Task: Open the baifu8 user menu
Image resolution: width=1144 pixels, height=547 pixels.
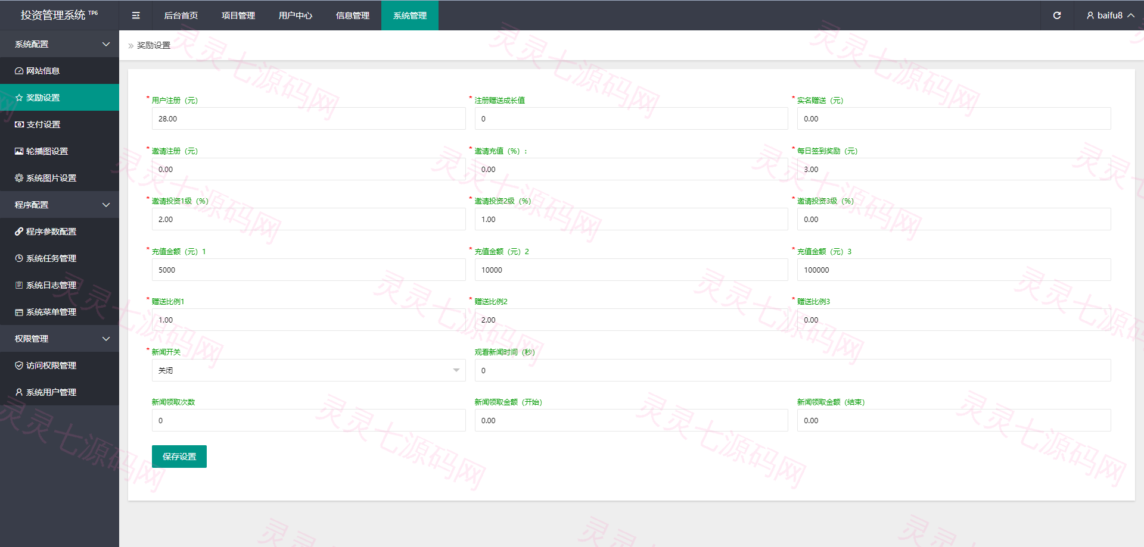Action: 1110,15
